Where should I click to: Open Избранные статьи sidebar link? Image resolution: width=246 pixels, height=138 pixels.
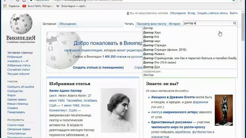pos(19,65)
